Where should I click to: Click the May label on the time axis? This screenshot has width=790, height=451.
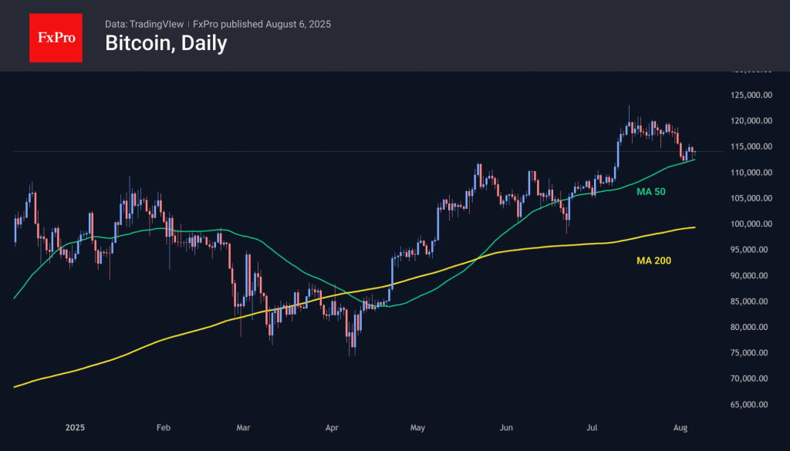[x=418, y=427]
